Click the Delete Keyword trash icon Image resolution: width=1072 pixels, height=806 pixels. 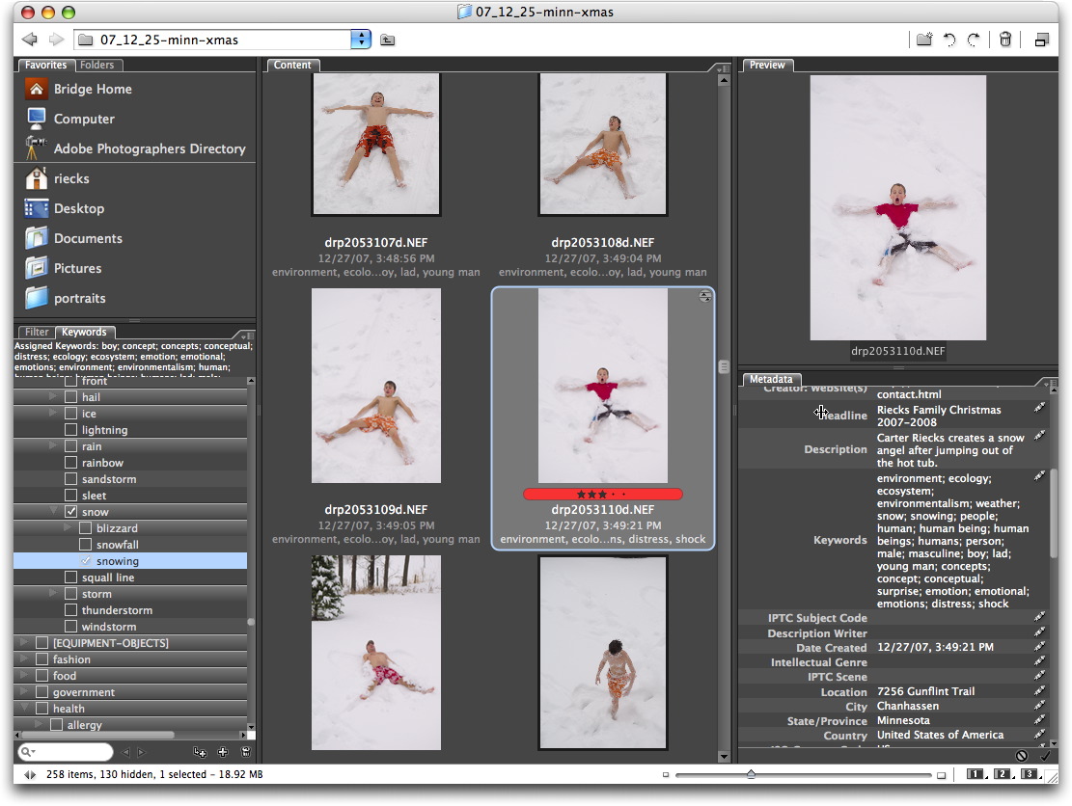(245, 752)
